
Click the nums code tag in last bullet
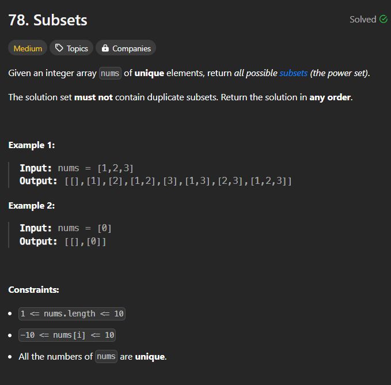coord(106,357)
